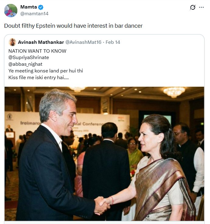Viewport: 210px width, 224px height.
Task: Open the quoted post via its header blank area
Action: pos(161,42)
